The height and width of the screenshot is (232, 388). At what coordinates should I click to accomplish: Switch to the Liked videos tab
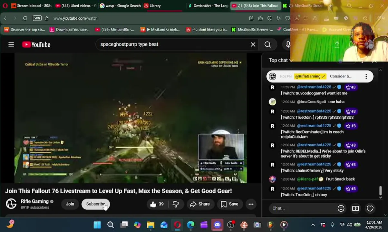75,6
